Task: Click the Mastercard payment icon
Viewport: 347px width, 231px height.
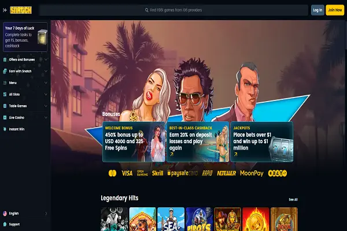Action: click(x=112, y=173)
